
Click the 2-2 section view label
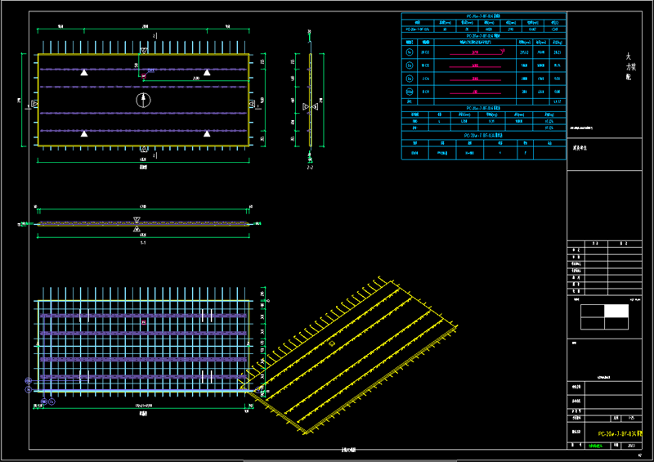coord(310,168)
